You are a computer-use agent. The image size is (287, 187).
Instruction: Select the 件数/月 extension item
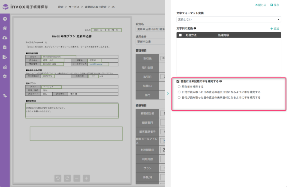pos(147,177)
